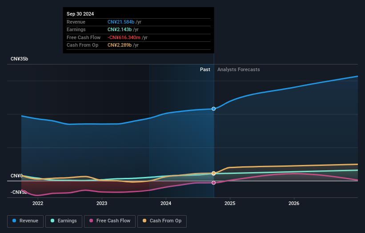Click the CN¥2.143b earnings value
This screenshot has width=365, height=233.
[x=120, y=29]
